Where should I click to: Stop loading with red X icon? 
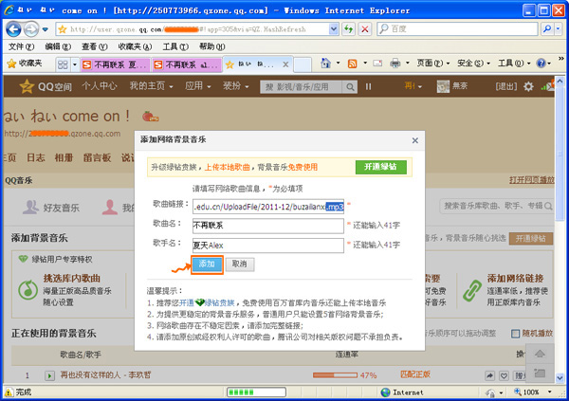point(365,29)
